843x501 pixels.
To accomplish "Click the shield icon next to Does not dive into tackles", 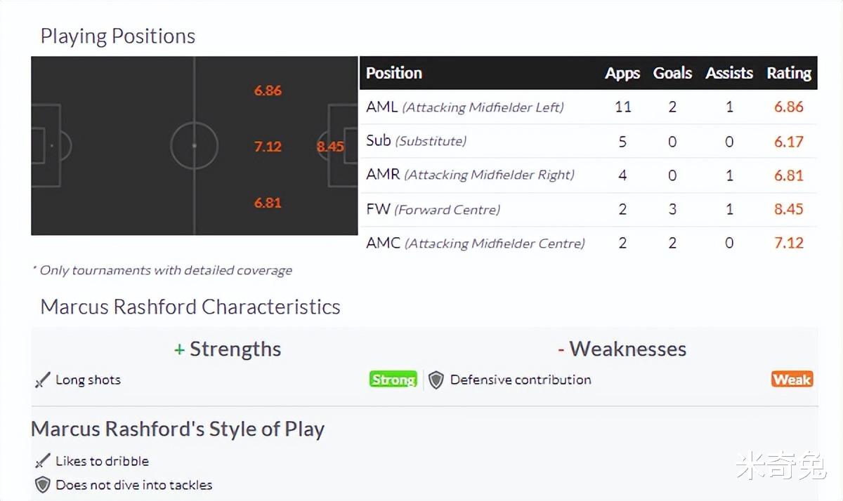I will coord(43,485).
